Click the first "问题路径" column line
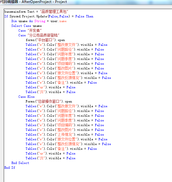 [65, 49]
